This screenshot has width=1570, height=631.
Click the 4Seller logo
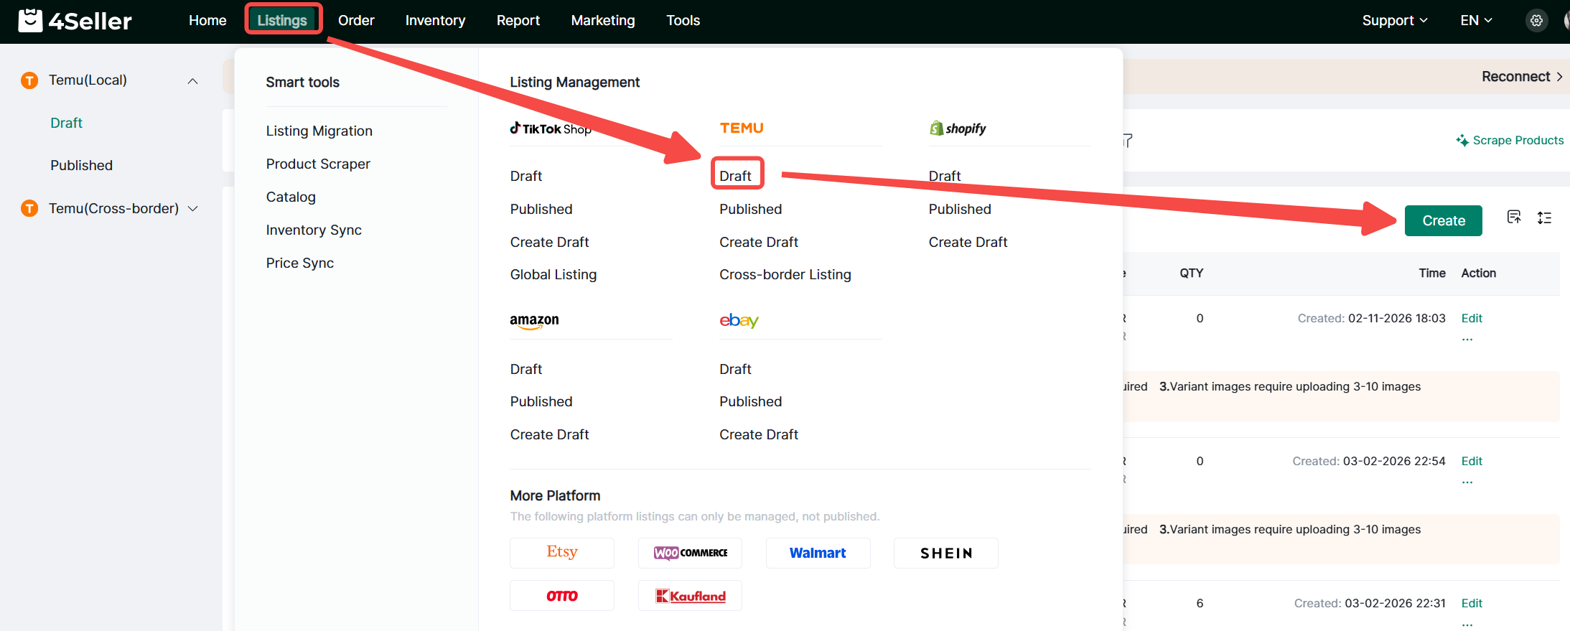pyautogui.click(x=75, y=21)
